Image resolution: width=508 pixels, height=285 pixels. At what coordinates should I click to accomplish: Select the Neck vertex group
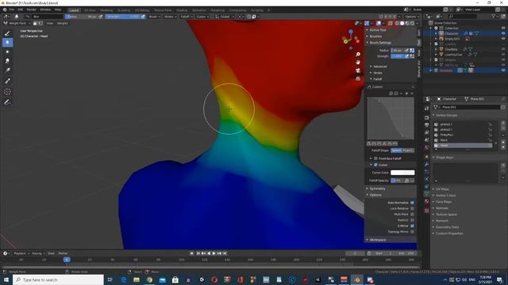[x=463, y=140]
